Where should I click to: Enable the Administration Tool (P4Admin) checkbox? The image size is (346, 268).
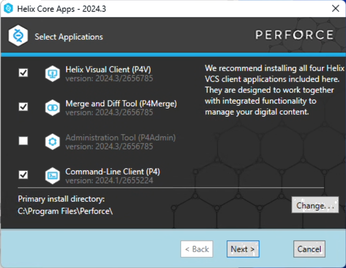(x=23, y=141)
